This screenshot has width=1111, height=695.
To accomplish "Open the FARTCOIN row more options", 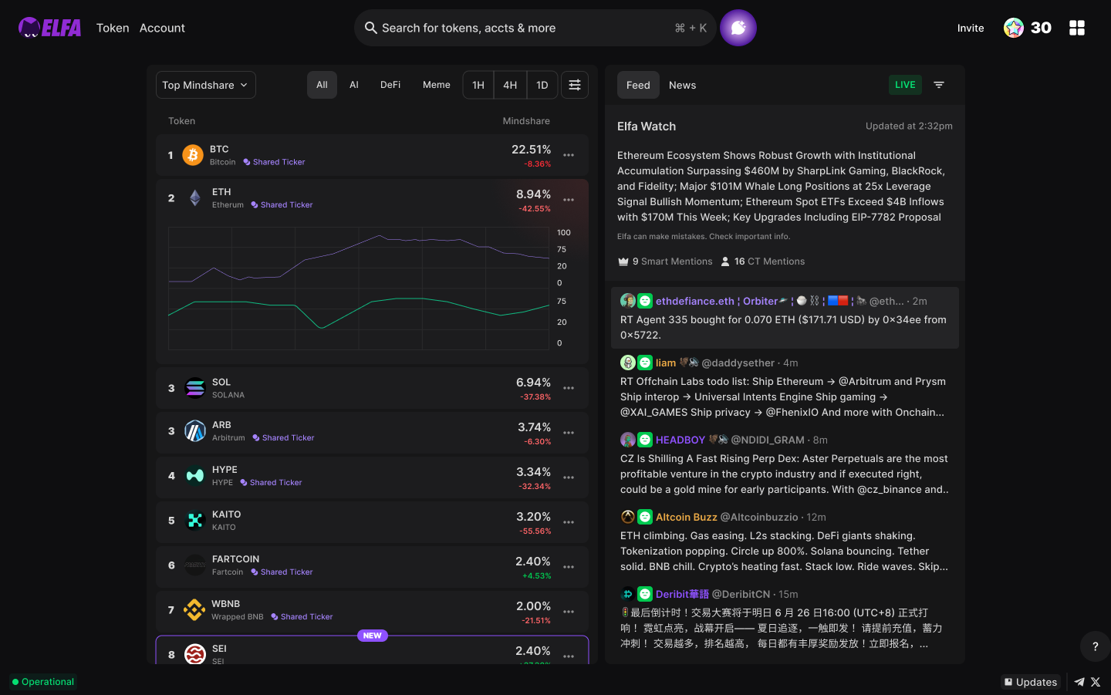I will (569, 567).
